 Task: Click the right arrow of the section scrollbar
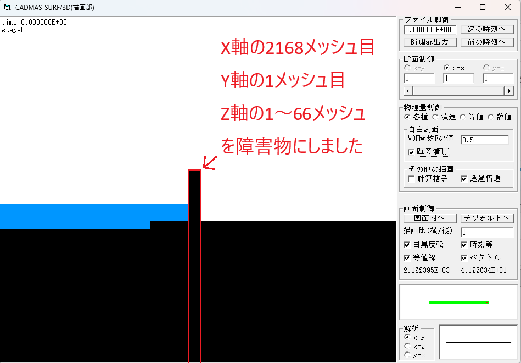pyautogui.click(x=509, y=91)
